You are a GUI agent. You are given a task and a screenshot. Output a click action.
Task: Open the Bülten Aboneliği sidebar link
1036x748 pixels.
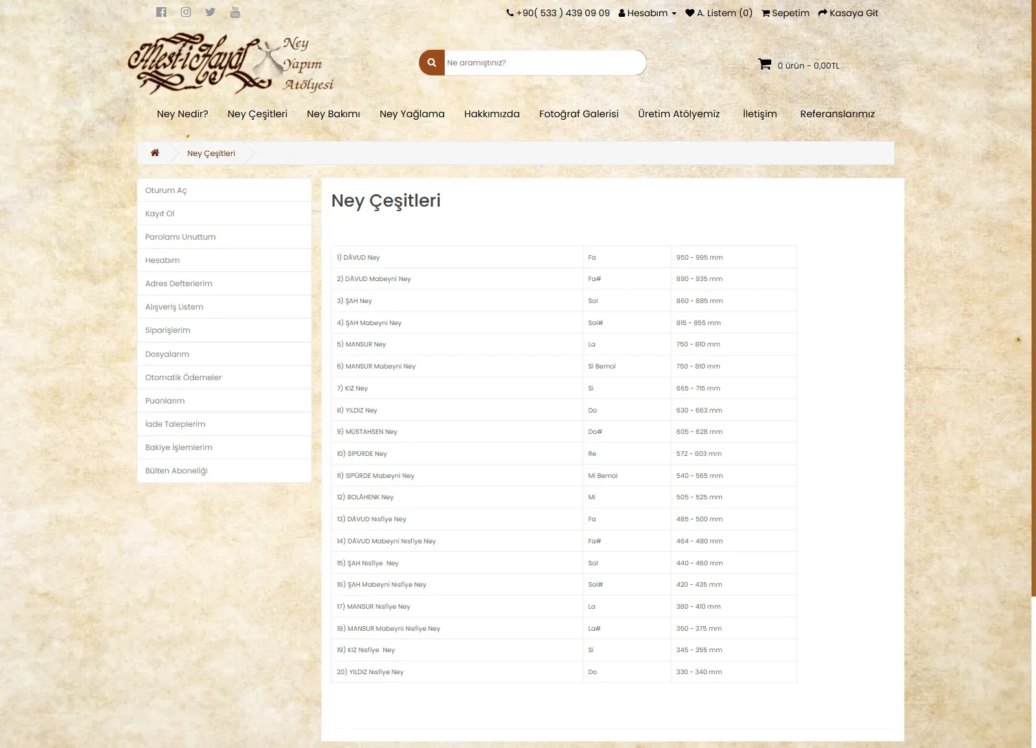click(x=224, y=471)
